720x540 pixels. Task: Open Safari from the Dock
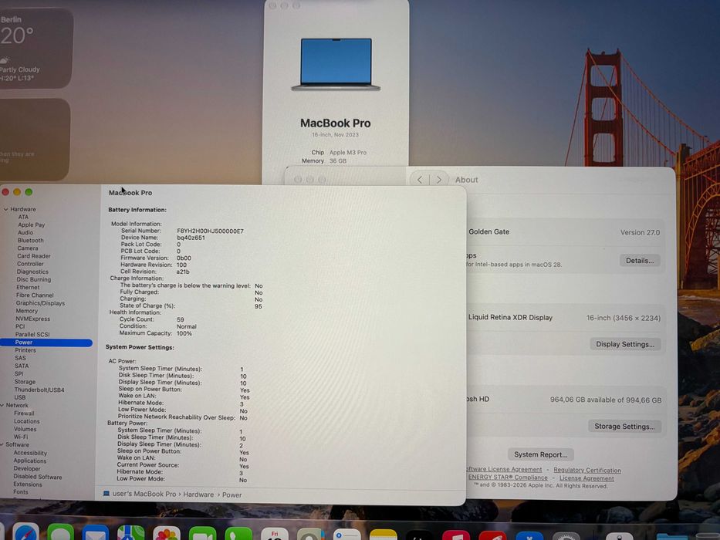[25, 532]
